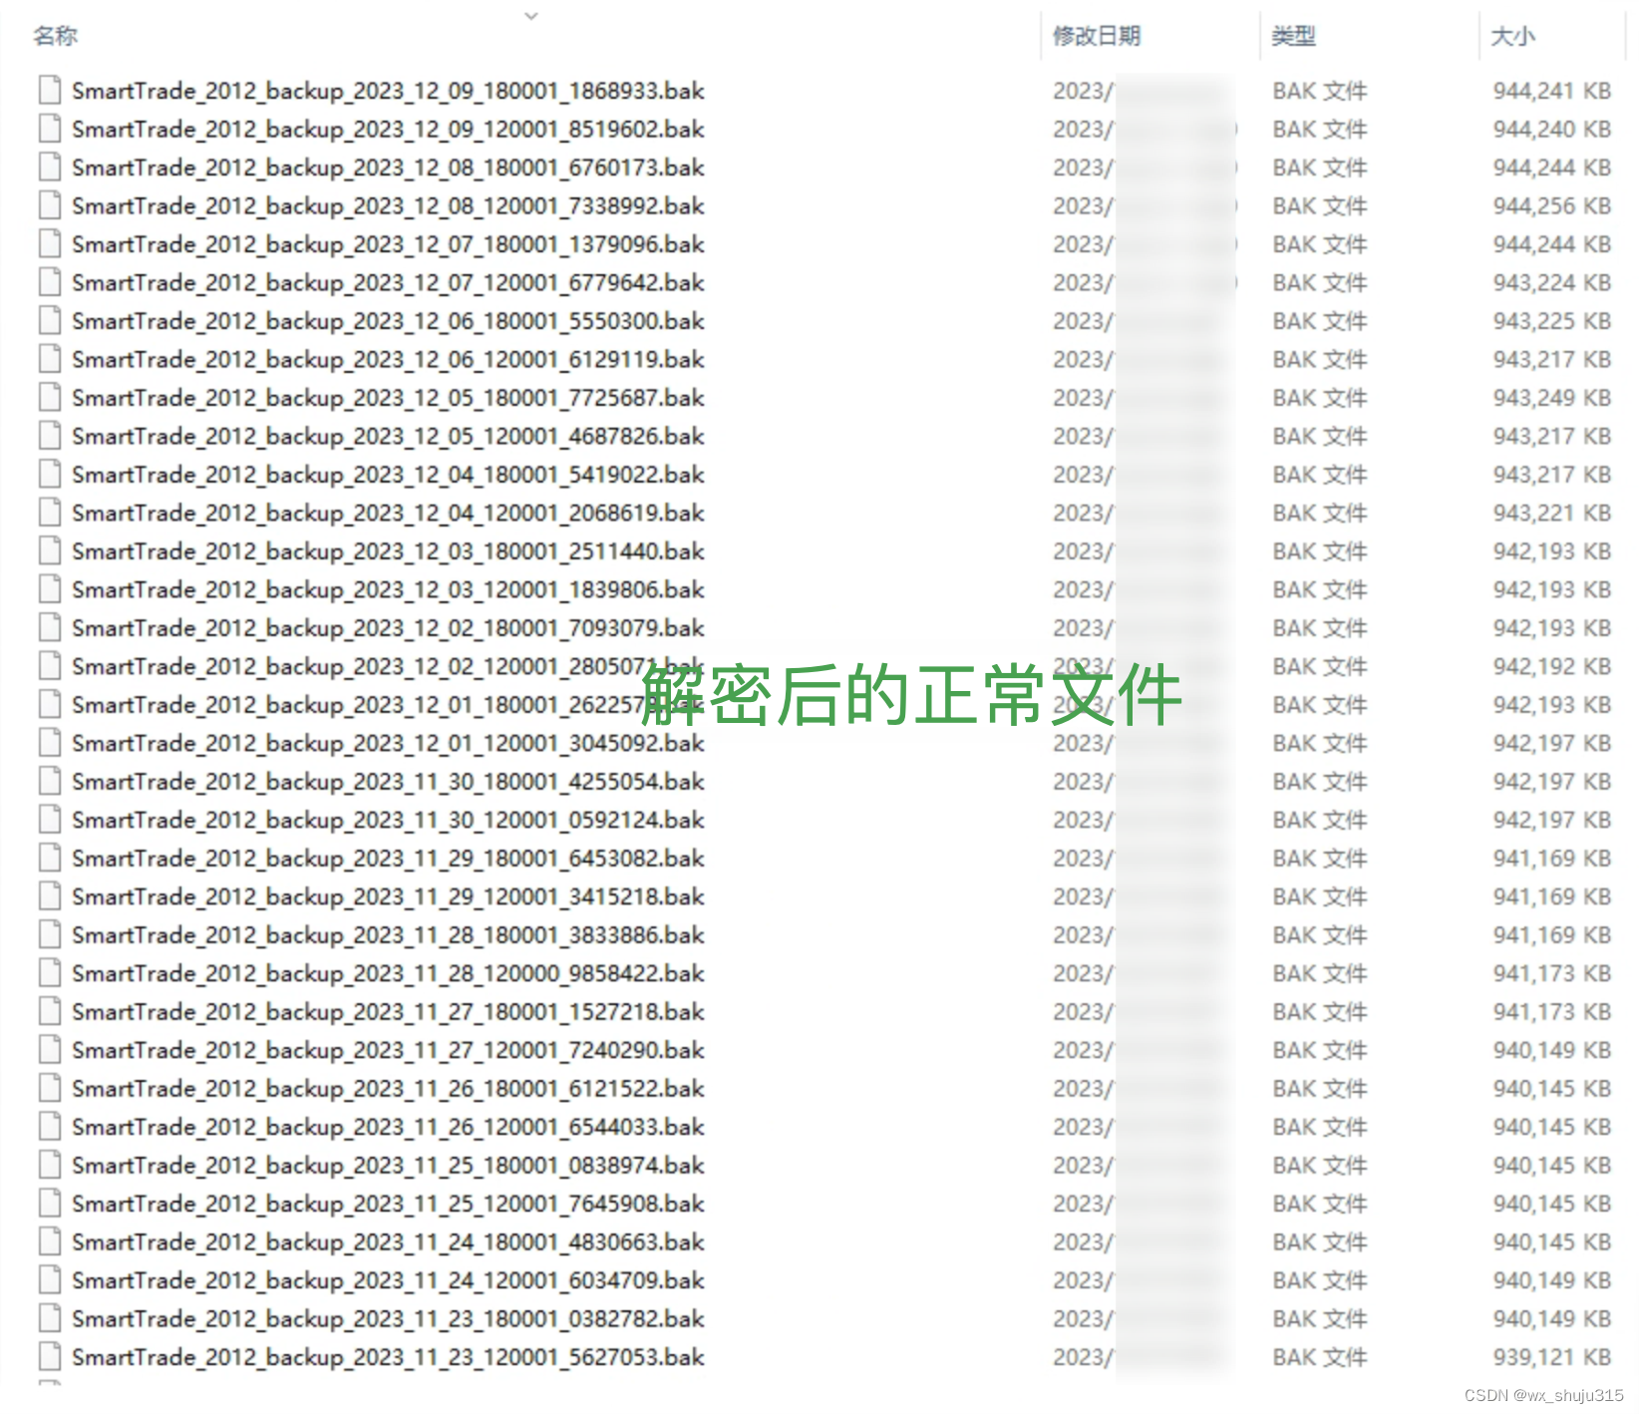Select file icon of backup 12_01_120001_3045092.bak
1639x1414 pixels.
click(x=50, y=743)
